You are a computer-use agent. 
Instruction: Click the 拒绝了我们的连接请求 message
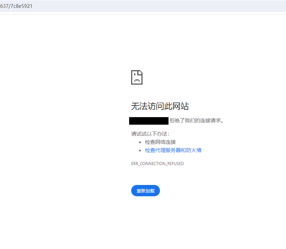tap(196, 121)
